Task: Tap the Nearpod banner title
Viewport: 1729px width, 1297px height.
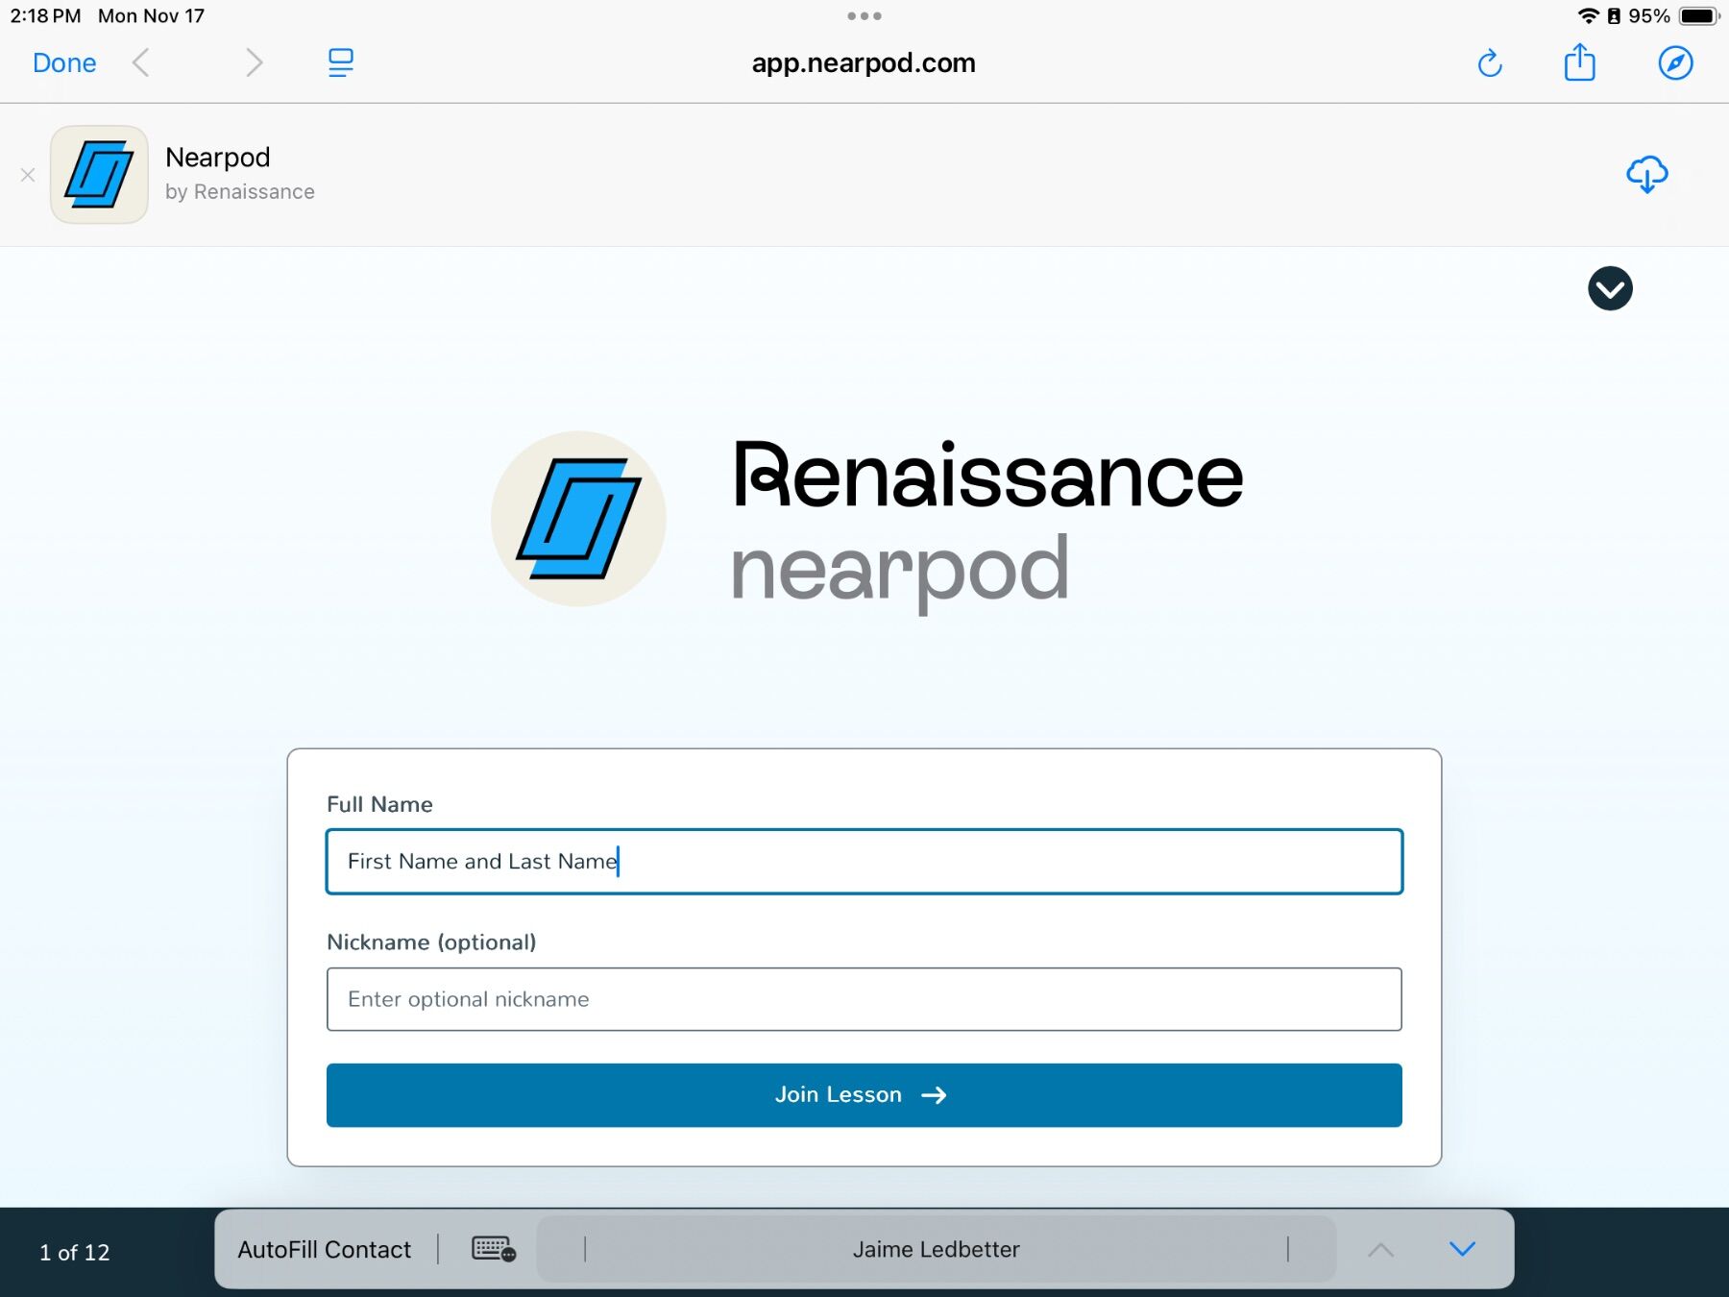Action: pos(218,158)
